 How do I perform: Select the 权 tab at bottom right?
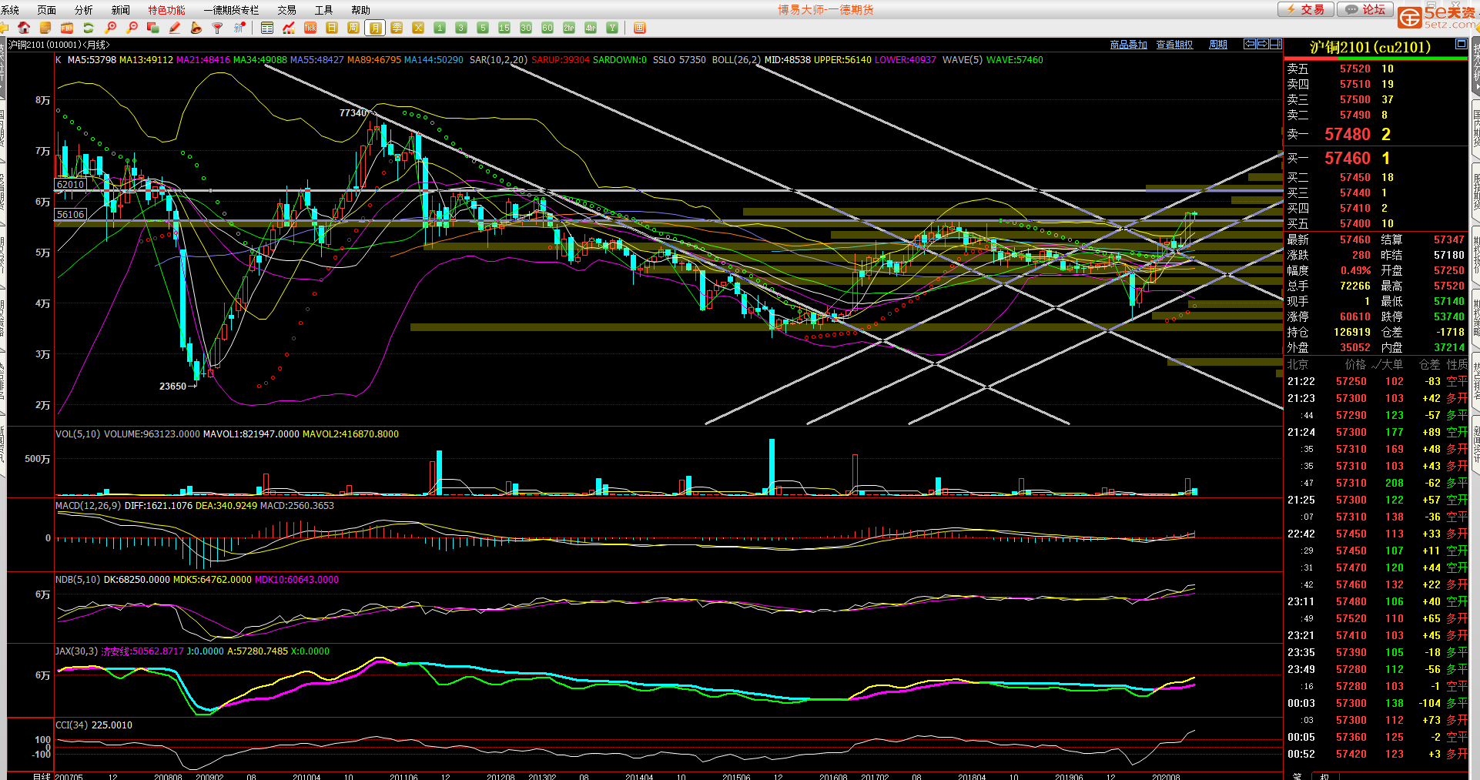[1324, 775]
